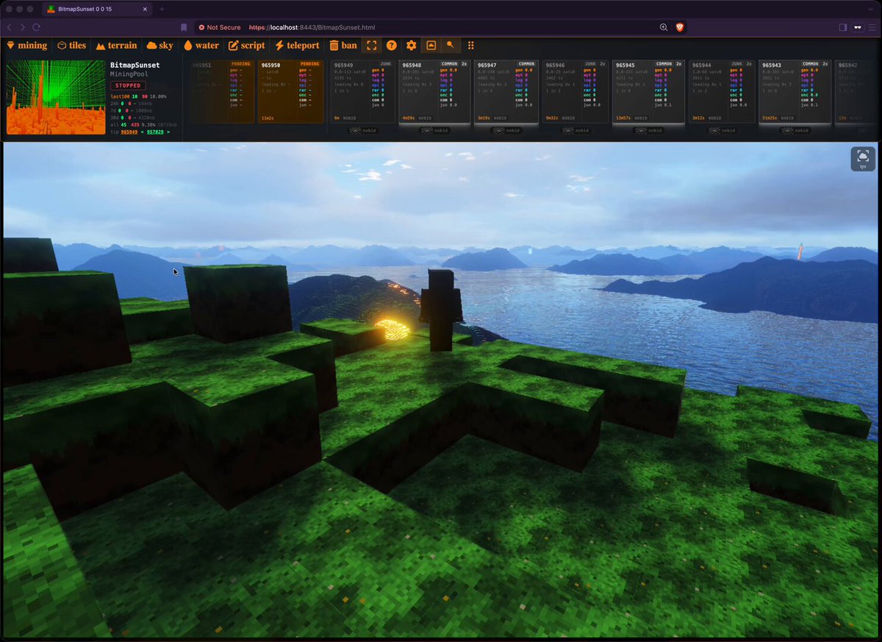Click the nobid badge below block 965948
882x642 pixels.
pos(434,130)
